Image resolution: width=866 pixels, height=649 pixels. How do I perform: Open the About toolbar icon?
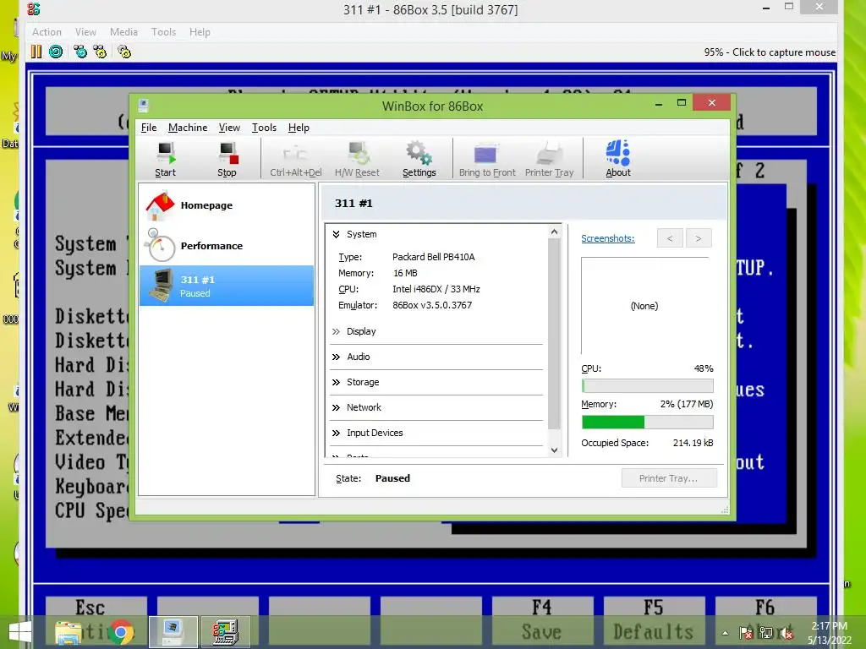[x=618, y=159]
